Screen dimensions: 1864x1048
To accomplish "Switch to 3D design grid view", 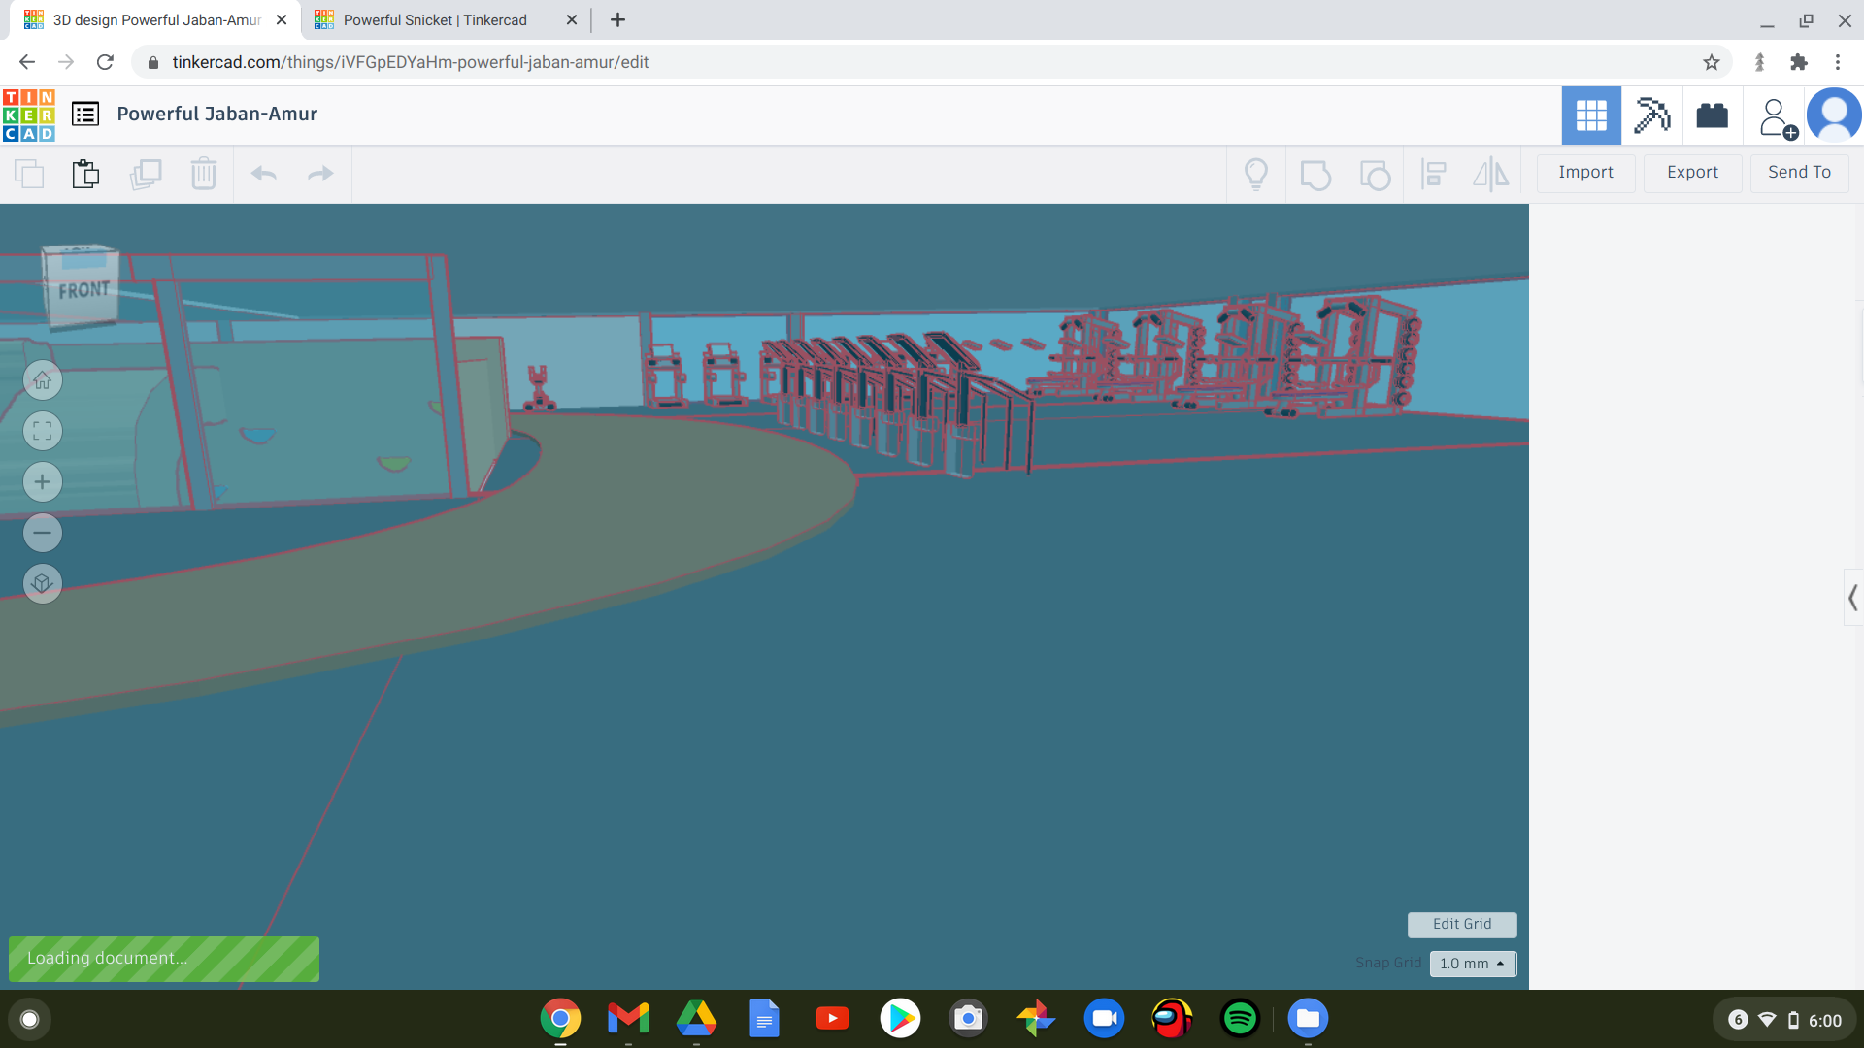I will click(1591, 115).
